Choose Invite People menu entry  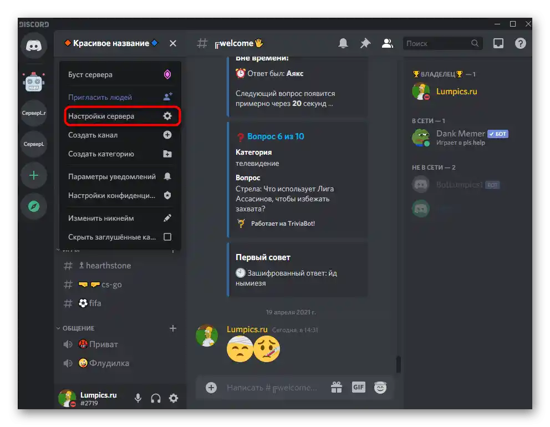(120, 97)
